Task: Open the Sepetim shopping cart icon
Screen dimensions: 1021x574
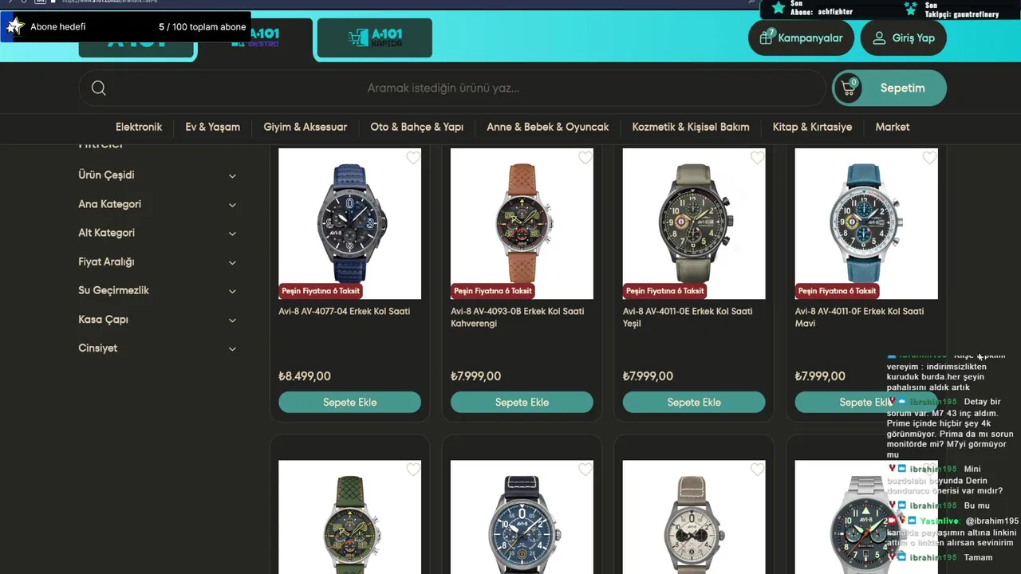Action: 849,88
